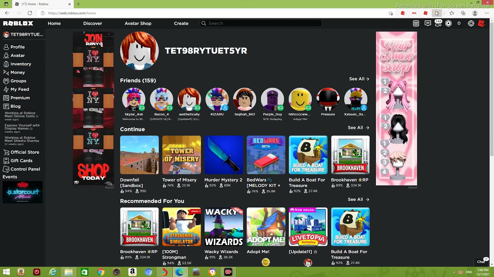Open Murder Mystery 2 game tile

click(224, 155)
